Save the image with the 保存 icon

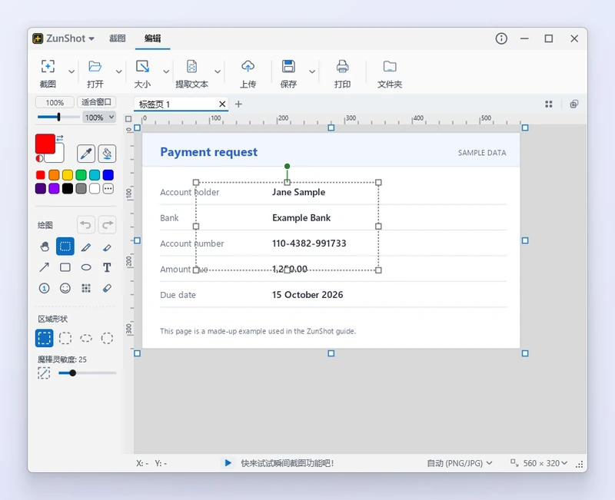288,67
